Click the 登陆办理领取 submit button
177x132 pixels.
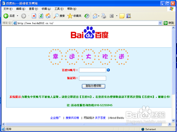93,86
